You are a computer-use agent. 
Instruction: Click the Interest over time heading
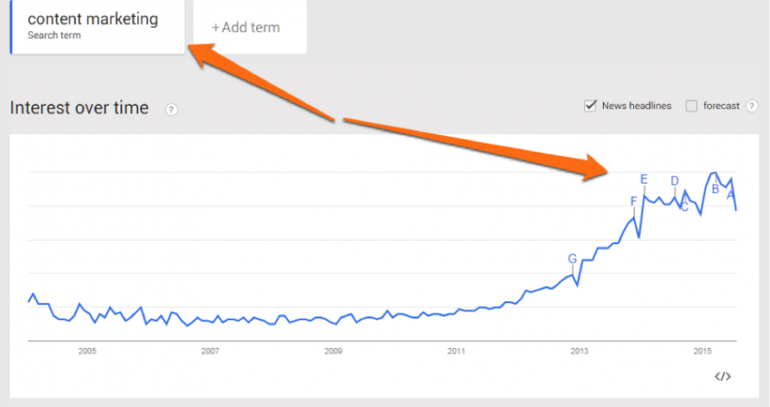pyautogui.click(x=79, y=107)
